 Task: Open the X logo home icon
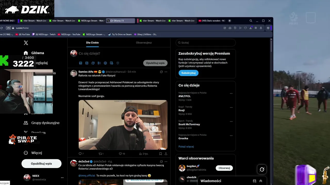tap(26, 43)
